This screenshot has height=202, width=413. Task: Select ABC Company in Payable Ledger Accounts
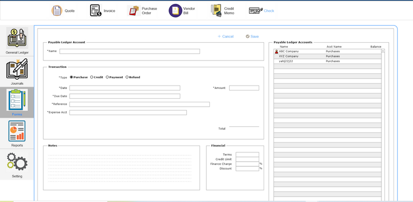pyautogui.click(x=289, y=52)
